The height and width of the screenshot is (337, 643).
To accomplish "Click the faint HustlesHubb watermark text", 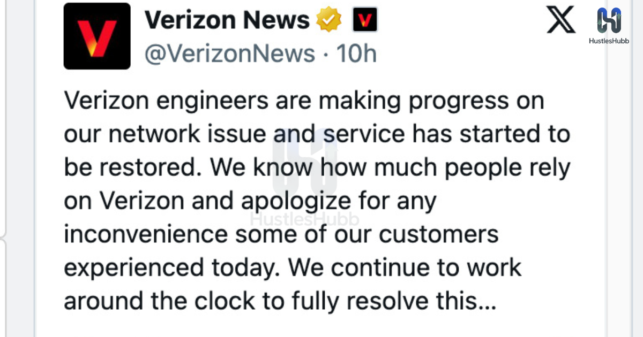I will [x=305, y=219].
